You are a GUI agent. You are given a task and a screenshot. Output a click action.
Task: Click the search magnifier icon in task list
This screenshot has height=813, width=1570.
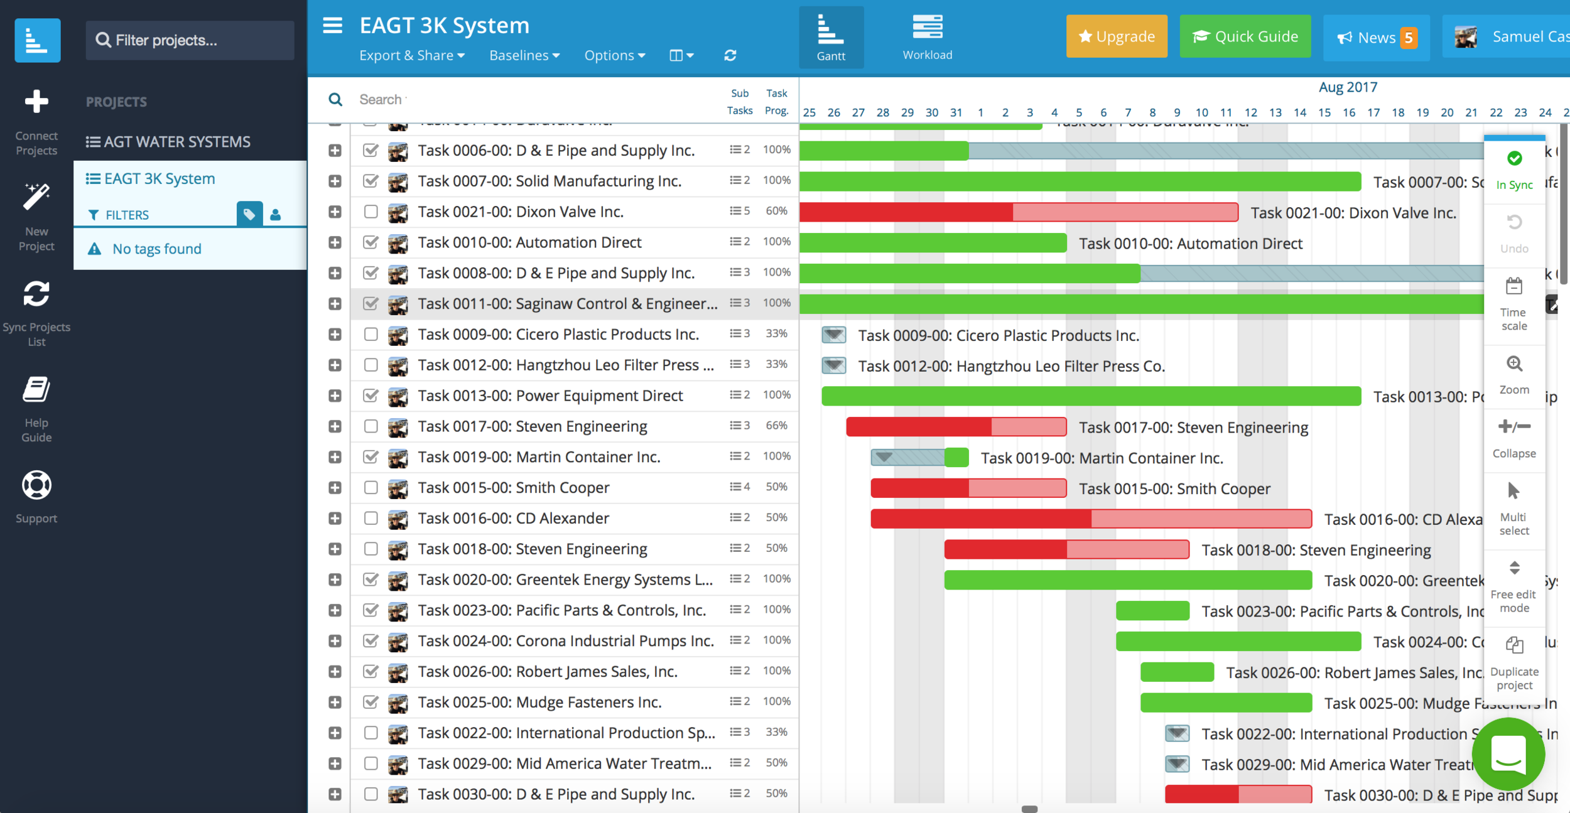point(335,99)
